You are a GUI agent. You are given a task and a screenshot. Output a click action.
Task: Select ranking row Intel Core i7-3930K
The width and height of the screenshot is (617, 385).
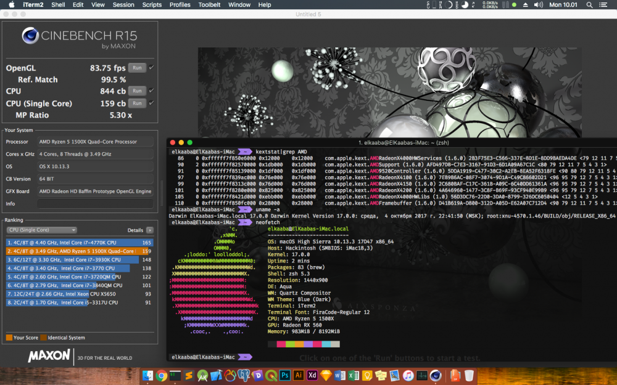tap(80, 260)
